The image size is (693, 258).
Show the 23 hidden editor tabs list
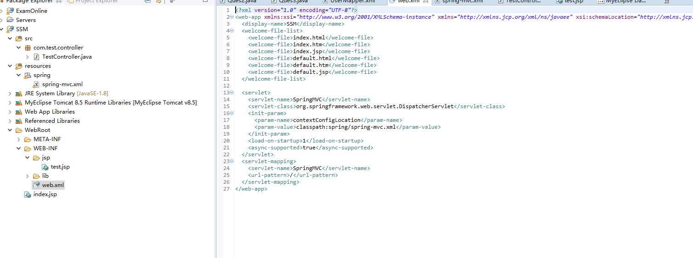pos(666,2)
